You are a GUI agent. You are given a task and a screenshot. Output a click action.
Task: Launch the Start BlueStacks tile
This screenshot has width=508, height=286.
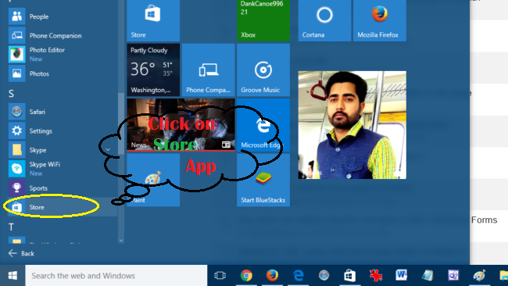[263, 180]
